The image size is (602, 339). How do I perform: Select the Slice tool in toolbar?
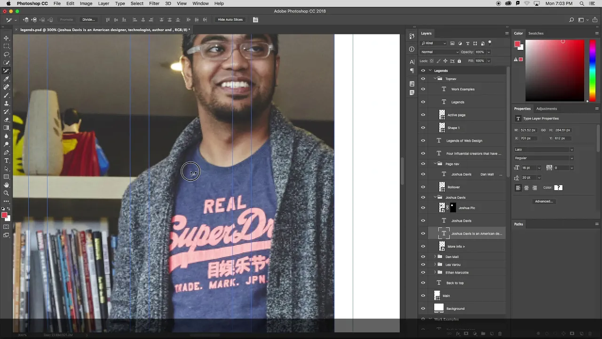6,71
